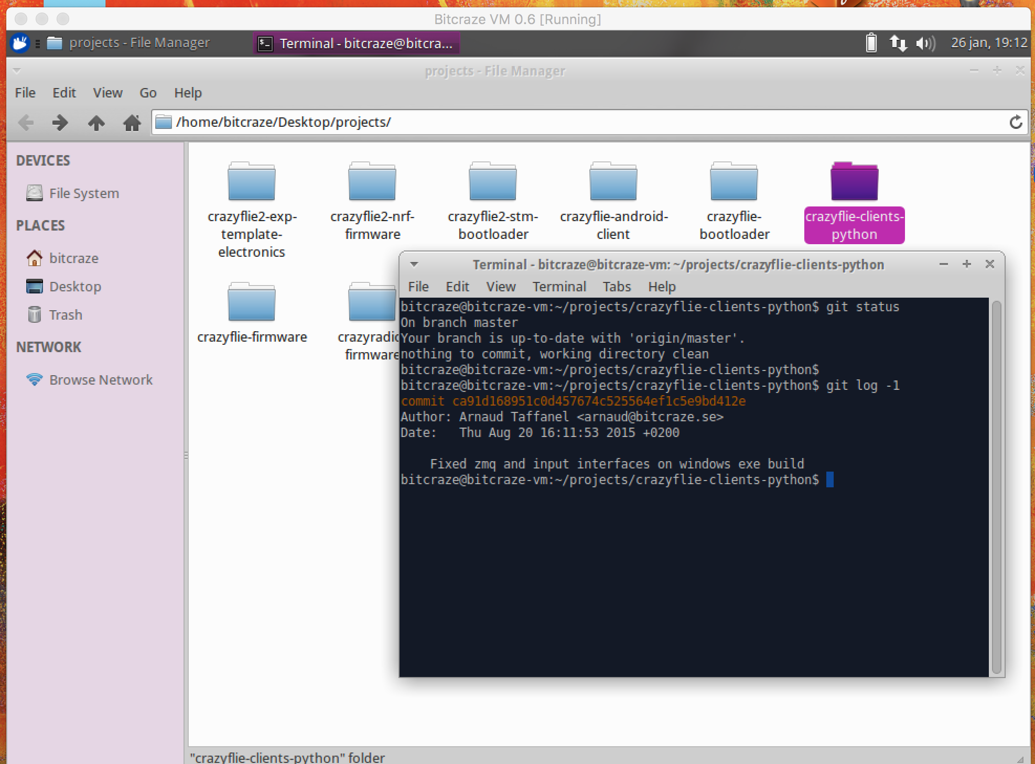1035x764 pixels.
Task: Open the Xfce applications menu icon
Action: pos(20,43)
